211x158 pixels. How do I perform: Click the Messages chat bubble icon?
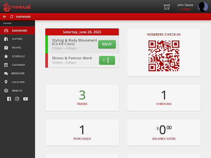[6, 74]
